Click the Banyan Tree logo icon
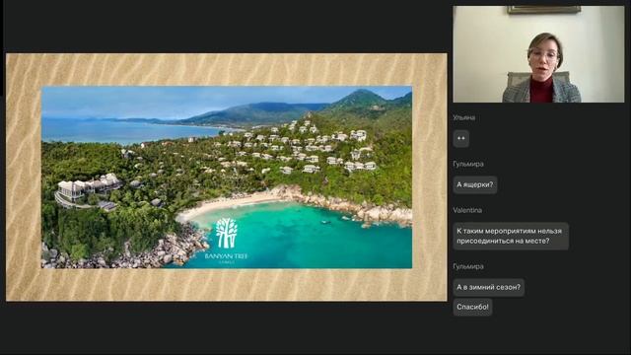 pyautogui.click(x=227, y=233)
